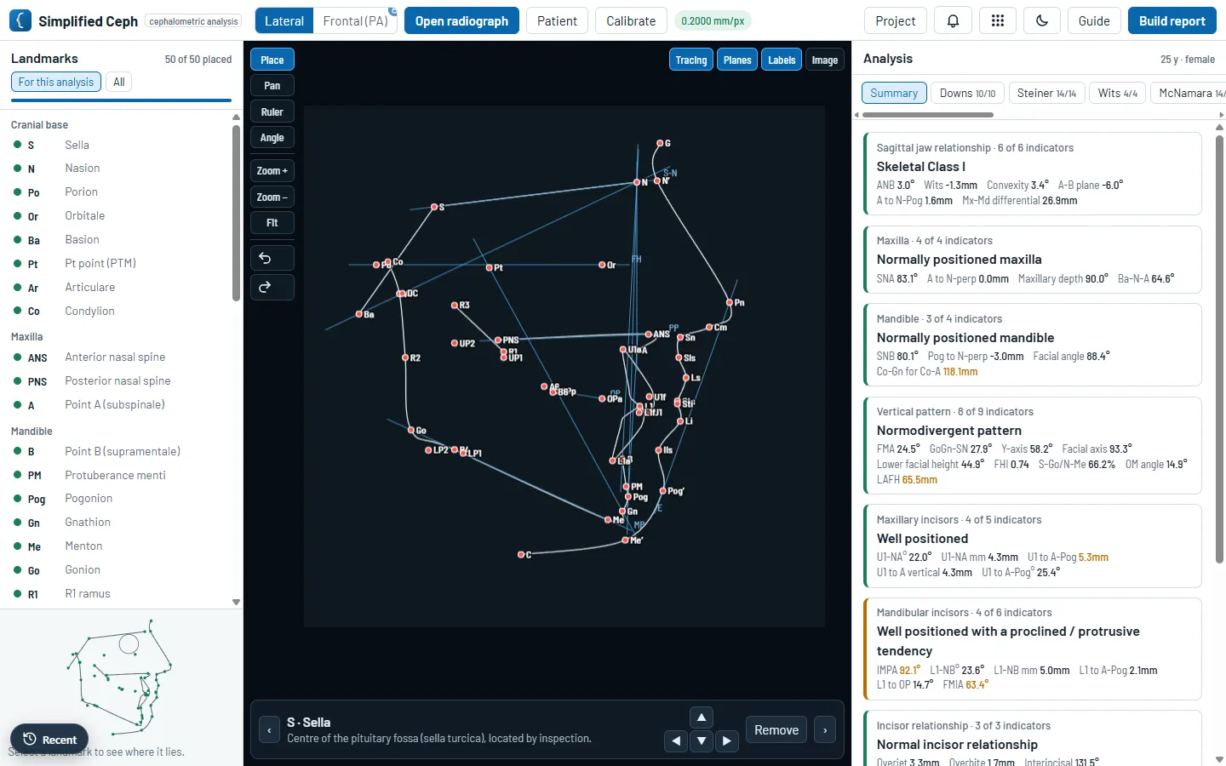Select the Place tool
Image resolution: width=1226 pixels, height=766 pixels.
tap(272, 60)
